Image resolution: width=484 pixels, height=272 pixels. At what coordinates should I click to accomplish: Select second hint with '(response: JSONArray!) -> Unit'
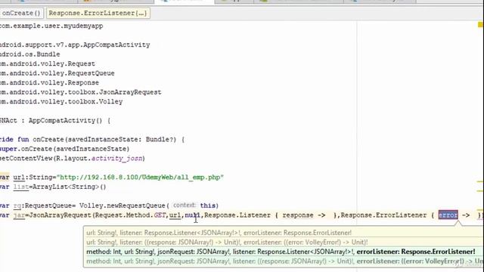(227, 243)
